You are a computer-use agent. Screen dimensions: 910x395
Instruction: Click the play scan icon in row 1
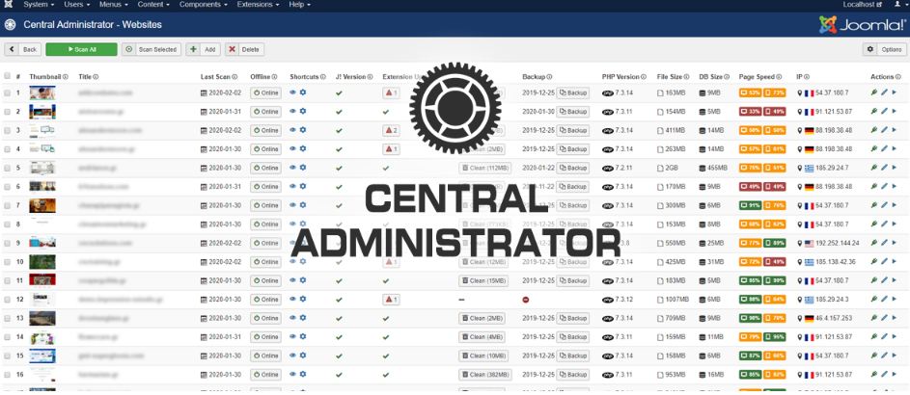[895, 92]
